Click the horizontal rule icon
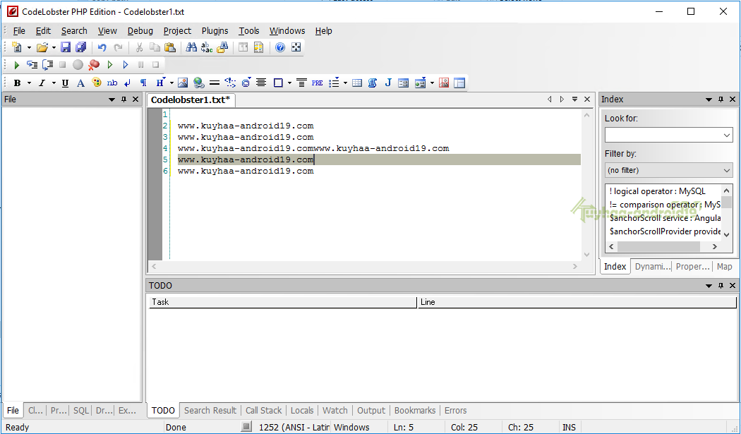 [214, 83]
